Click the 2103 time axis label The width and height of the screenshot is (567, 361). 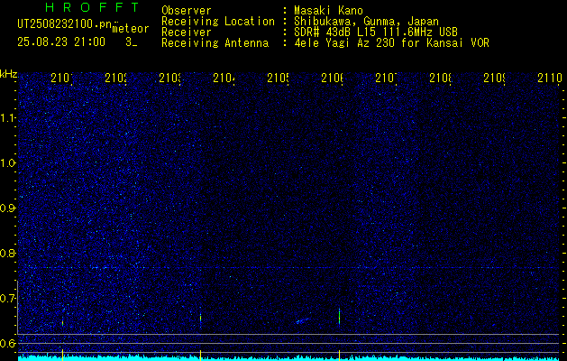[x=170, y=78]
